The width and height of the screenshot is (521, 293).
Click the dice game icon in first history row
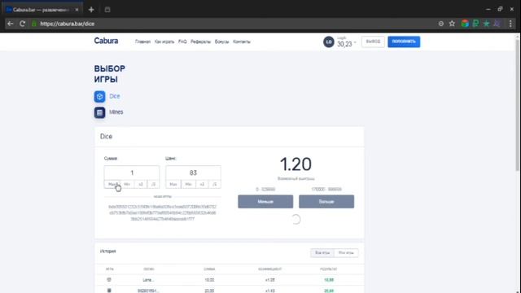pyautogui.click(x=109, y=280)
